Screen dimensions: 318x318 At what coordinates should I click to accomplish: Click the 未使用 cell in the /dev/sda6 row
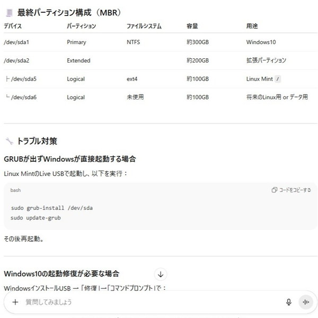click(135, 97)
